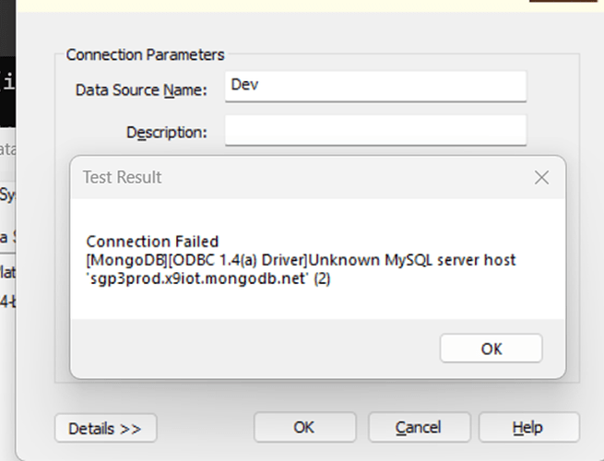
Task: Focus the Data Source Name field
Action: tap(375, 87)
